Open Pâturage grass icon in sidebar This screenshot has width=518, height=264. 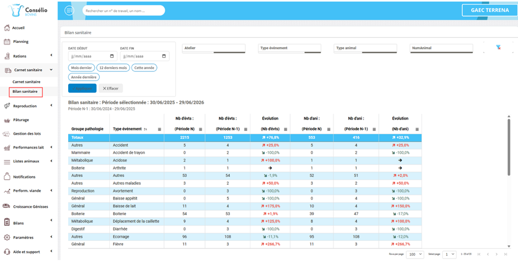click(7, 120)
